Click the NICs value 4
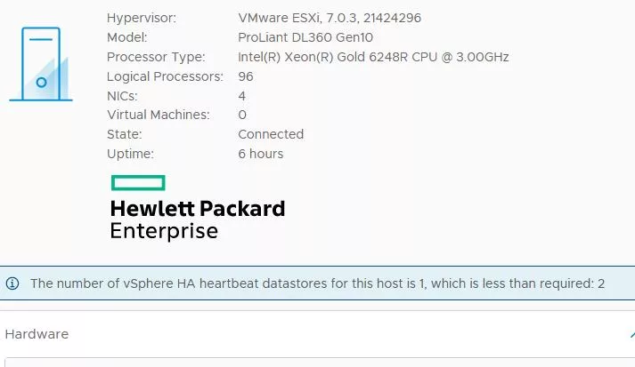The height and width of the screenshot is (367, 635). click(x=241, y=96)
